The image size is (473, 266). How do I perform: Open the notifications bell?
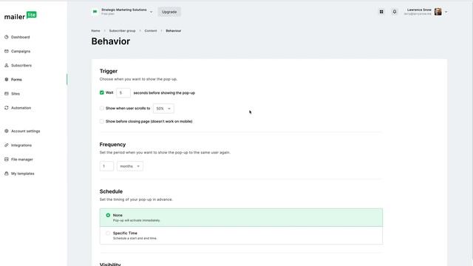pyautogui.click(x=395, y=12)
